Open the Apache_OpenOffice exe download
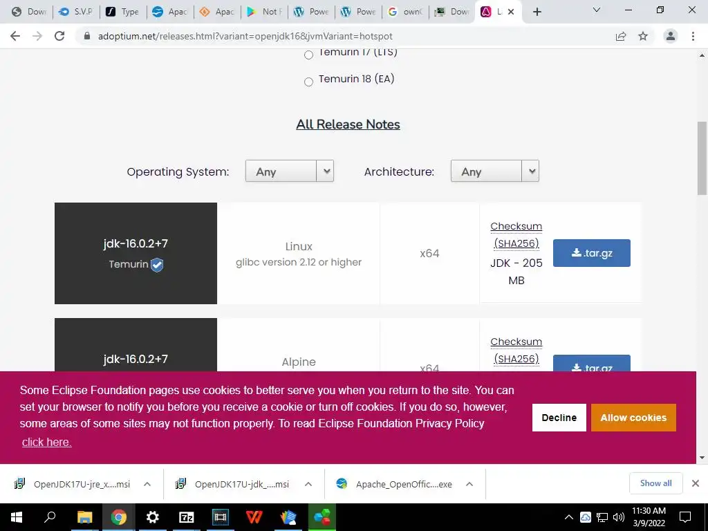This screenshot has height=531, width=708. tap(394, 484)
